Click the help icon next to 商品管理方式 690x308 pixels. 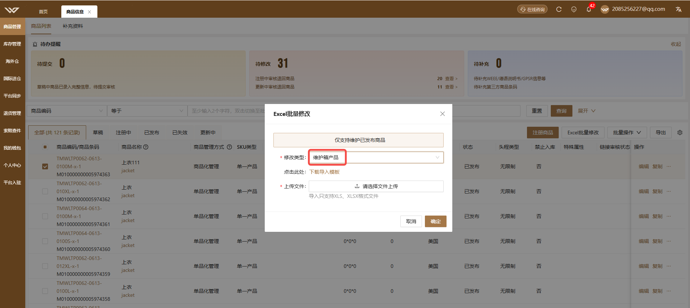tap(229, 147)
